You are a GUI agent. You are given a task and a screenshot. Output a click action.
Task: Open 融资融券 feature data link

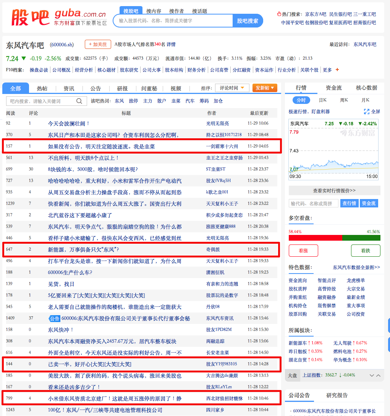327,297
